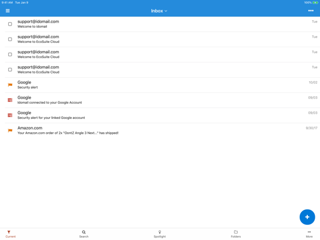Tap the 9:41 AM clock in status bar
Viewport: 320px width, 240px height.
pyautogui.click(x=7, y=2)
